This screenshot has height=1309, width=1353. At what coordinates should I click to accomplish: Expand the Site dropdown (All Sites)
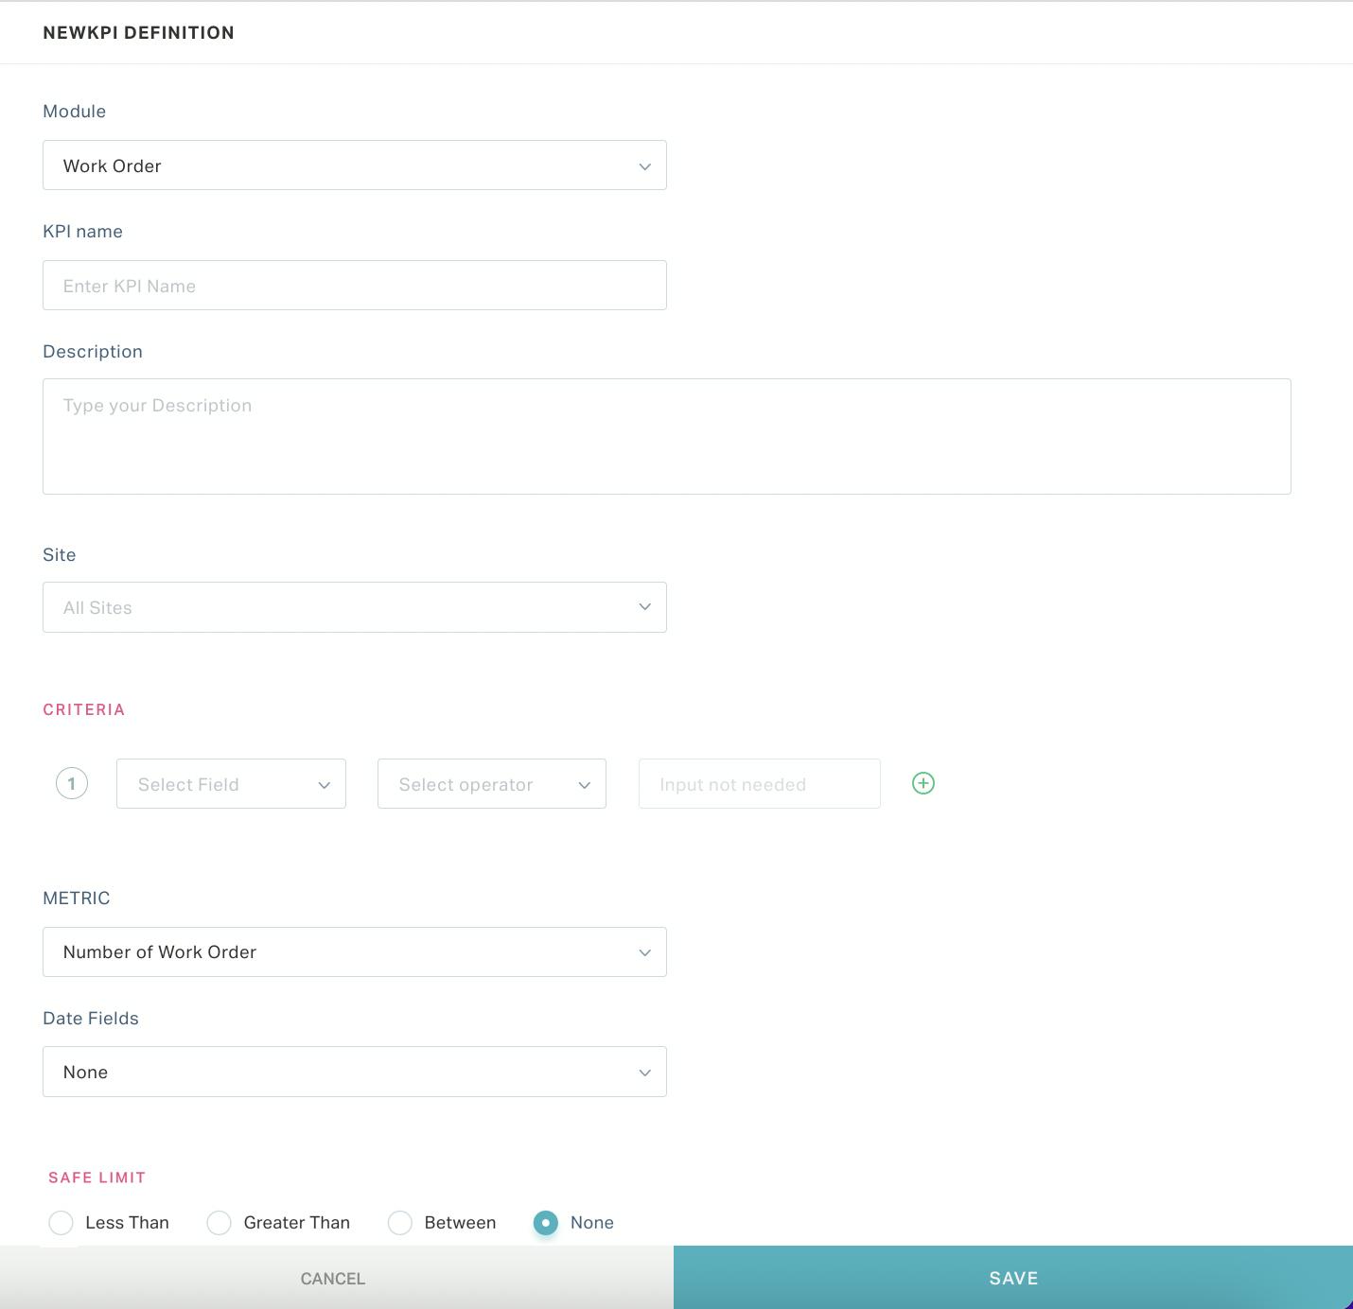click(x=355, y=607)
